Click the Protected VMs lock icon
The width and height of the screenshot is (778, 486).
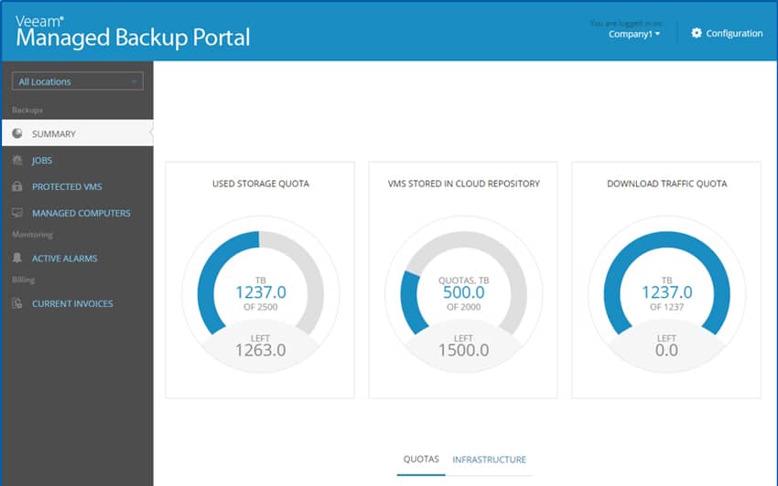click(x=17, y=186)
